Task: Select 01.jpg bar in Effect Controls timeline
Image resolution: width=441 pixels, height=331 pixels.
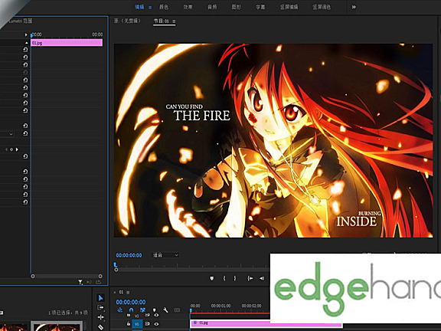Action: pyautogui.click(x=67, y=43)
